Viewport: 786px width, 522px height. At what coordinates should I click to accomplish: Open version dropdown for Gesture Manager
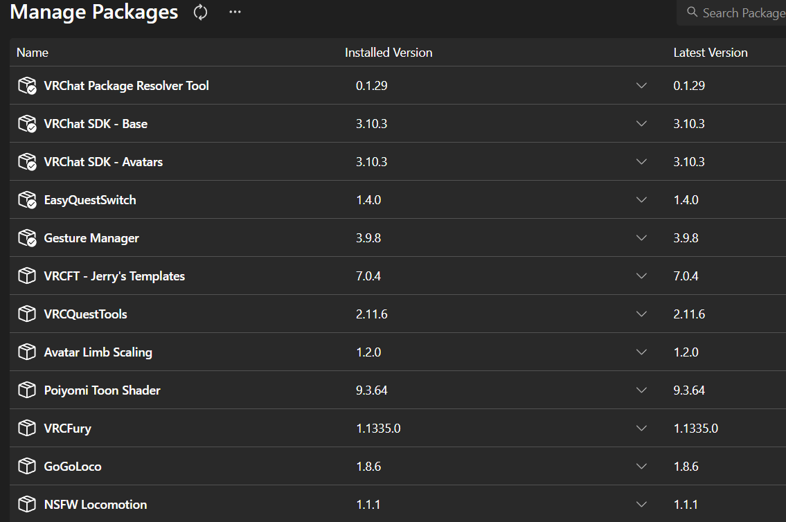[641, 238]
